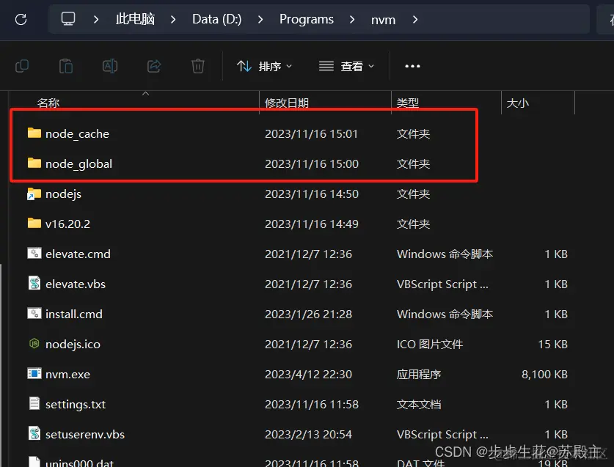
Task: Select install.cmd file name
Action: coord(74,314)
